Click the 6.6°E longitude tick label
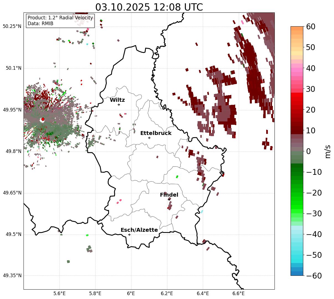The height and width of the screenshot is (299, 334). (239, 293)
